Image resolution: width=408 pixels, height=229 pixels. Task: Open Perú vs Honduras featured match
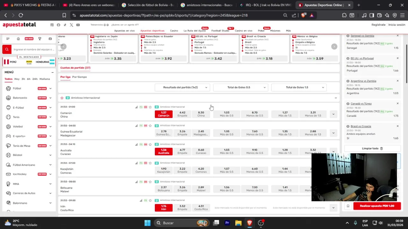click(29, 62)
